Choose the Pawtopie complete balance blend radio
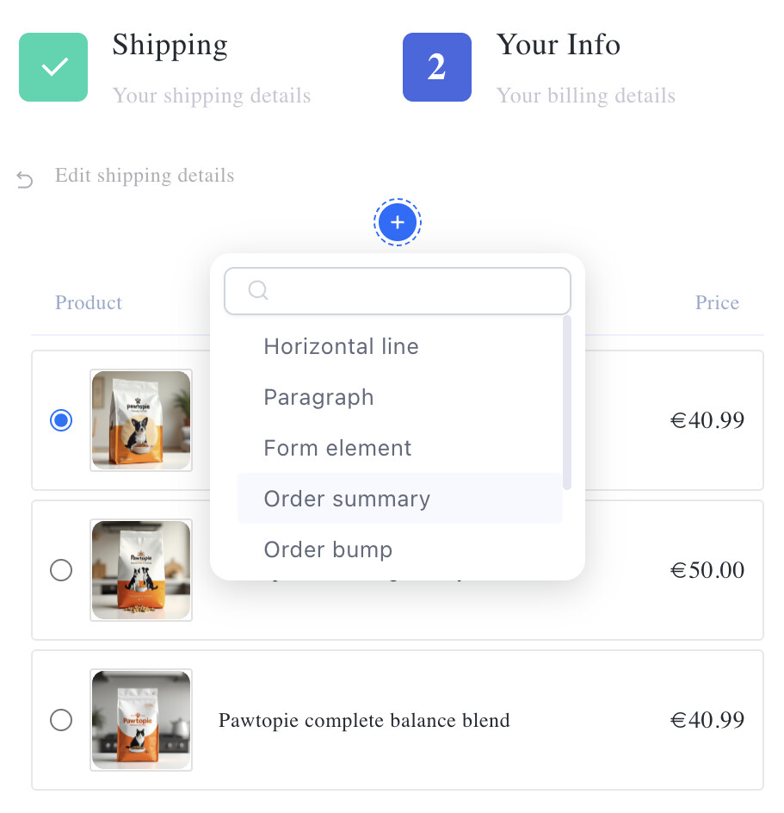The height and width of the screenshot is (813, 784). pos(61,719)
